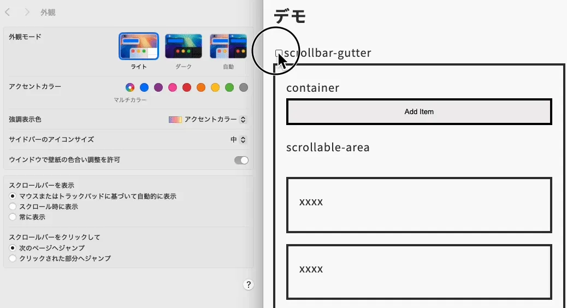The height and width of the screenshot is (308, 567).
Task: Select the ライト appearance thumbnail
Action: pyautogui.click(x=139, y=46)
